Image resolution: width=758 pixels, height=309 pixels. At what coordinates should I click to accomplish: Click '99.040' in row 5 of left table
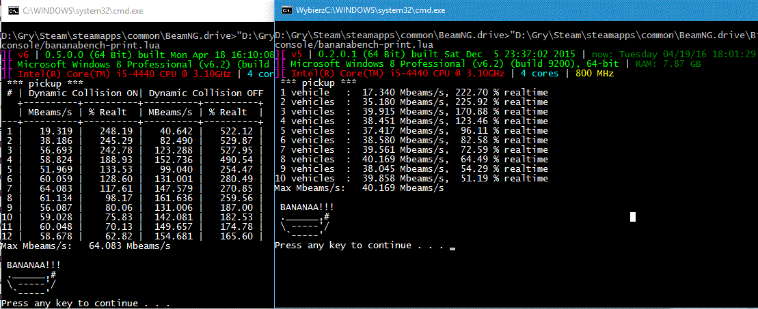tap(177, 169)
